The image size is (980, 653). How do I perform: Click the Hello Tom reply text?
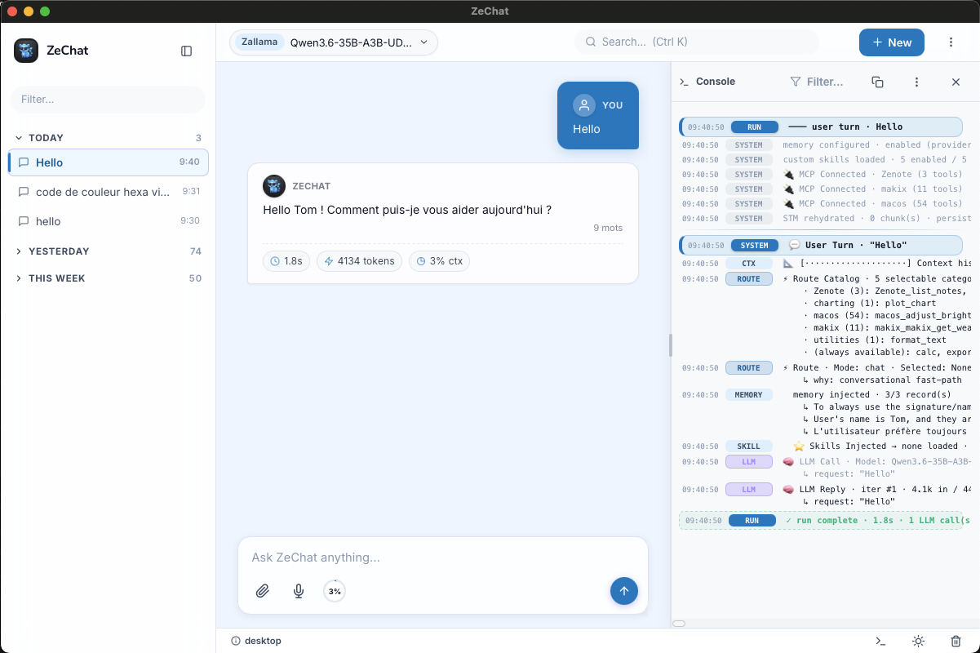(407, 210)
